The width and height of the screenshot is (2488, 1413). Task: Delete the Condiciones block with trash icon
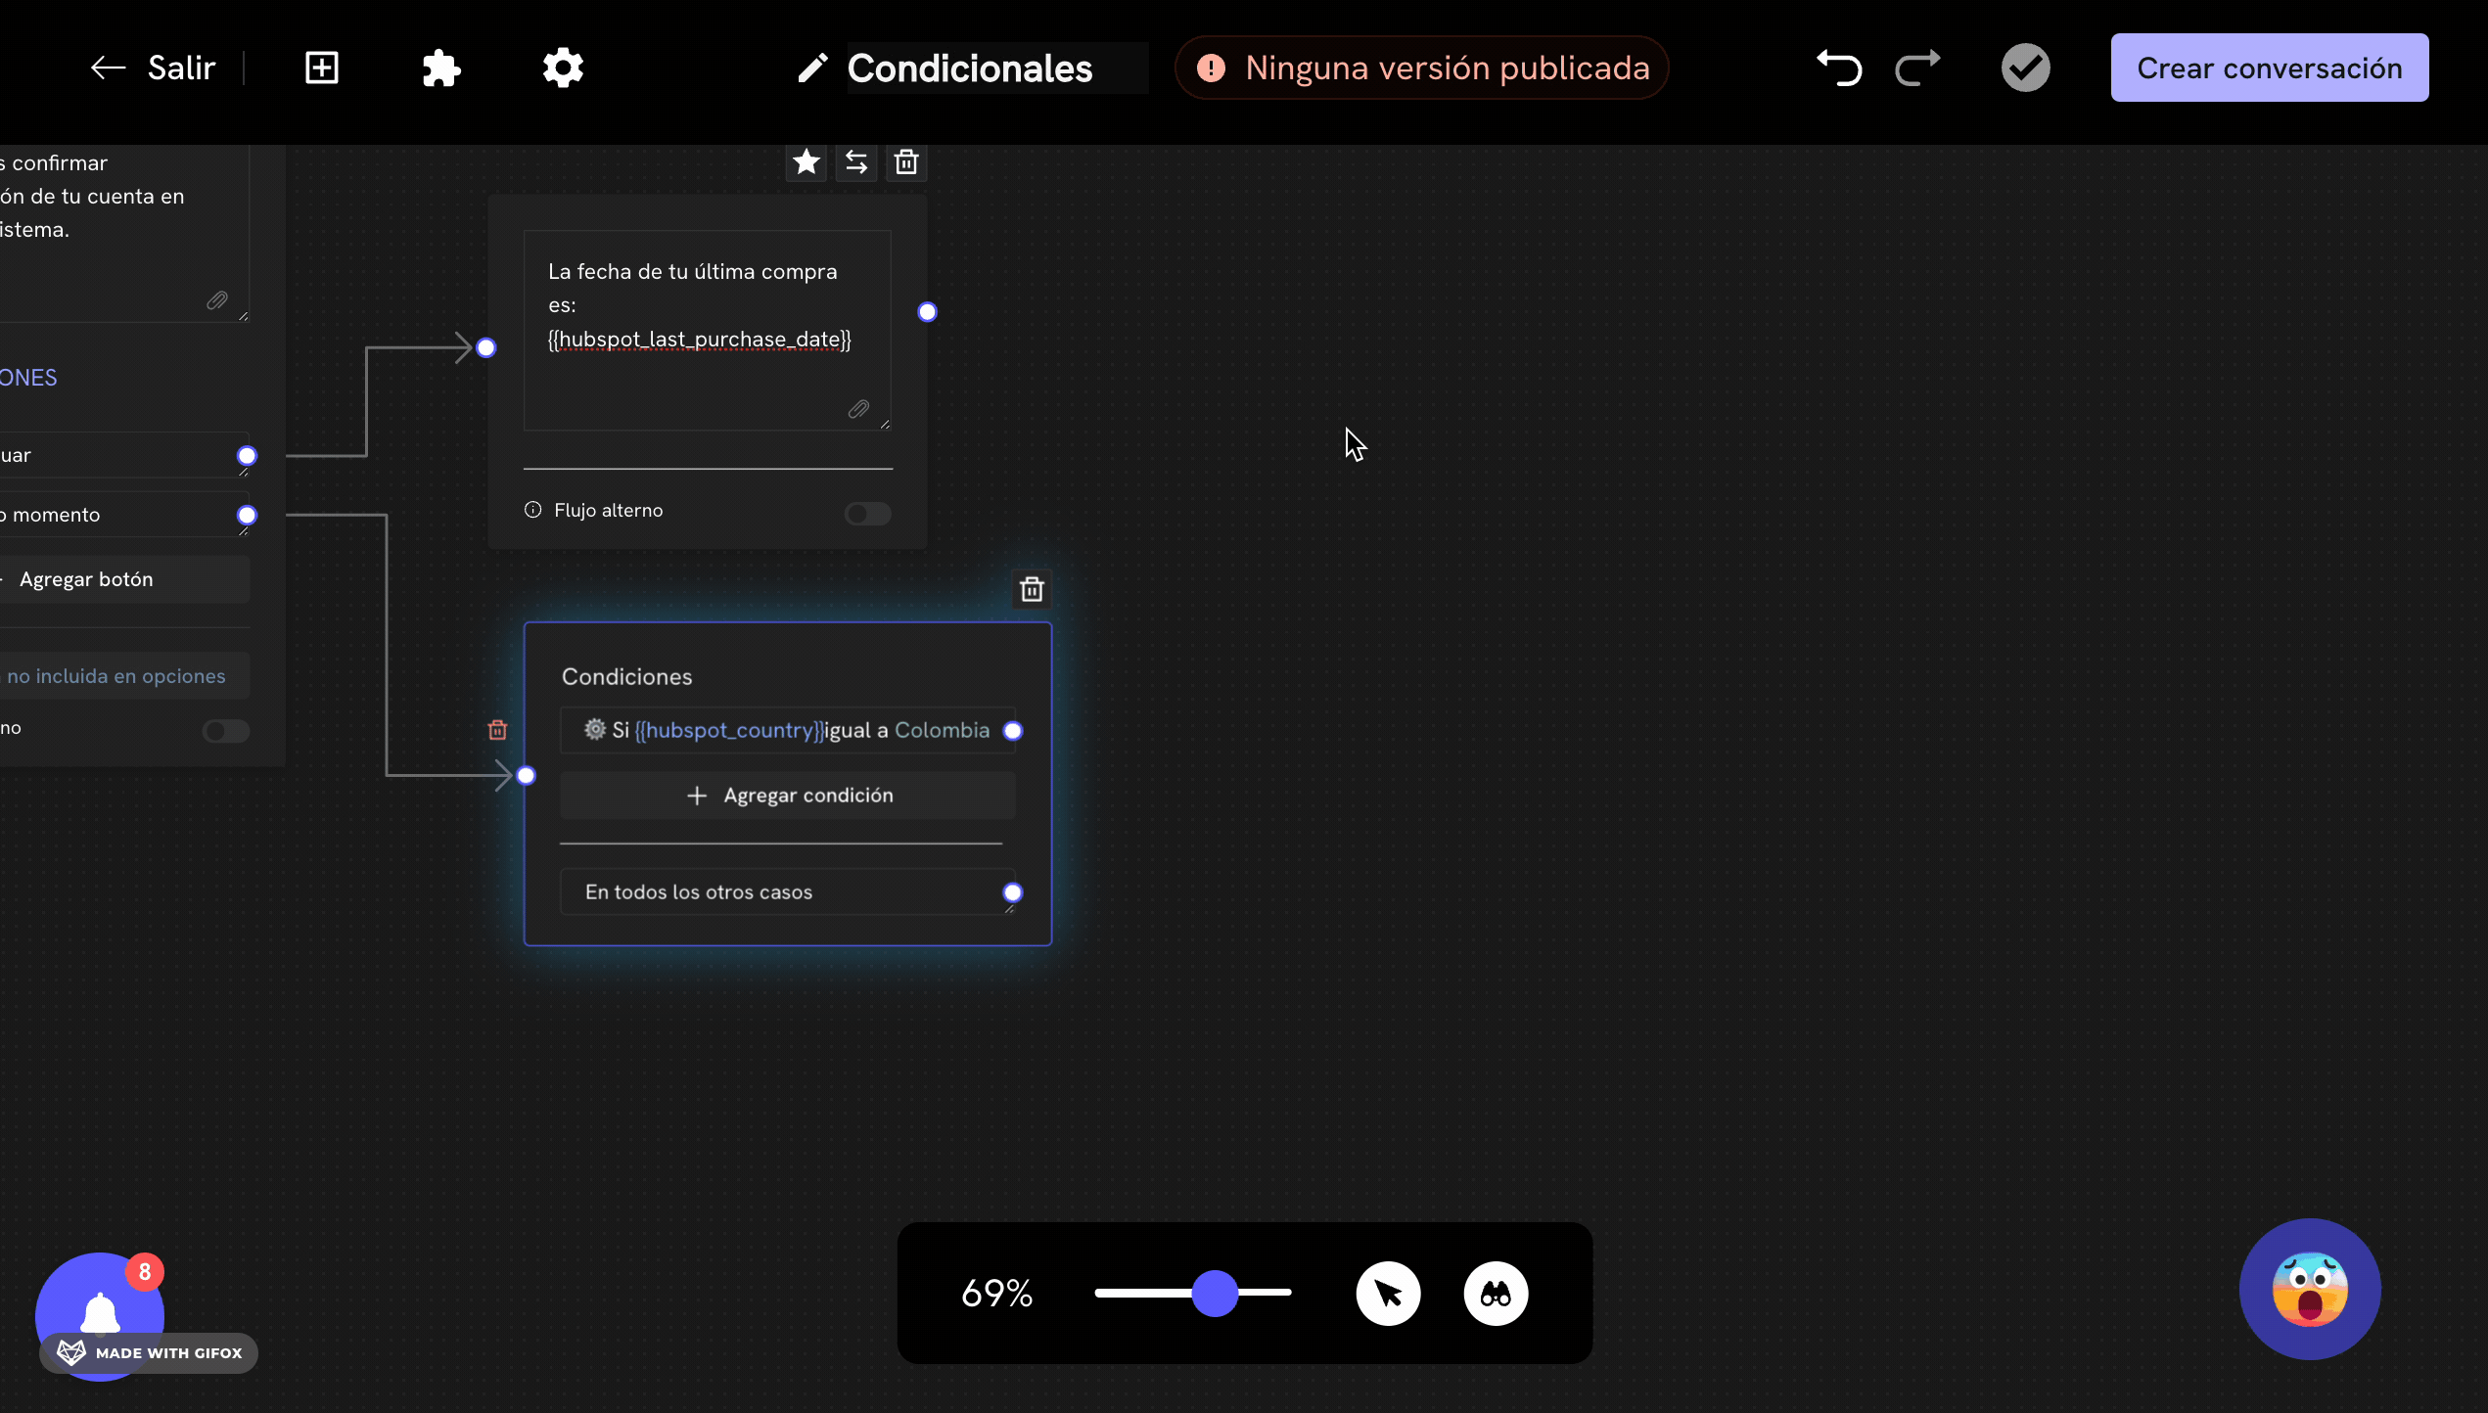pos(1032,589)
